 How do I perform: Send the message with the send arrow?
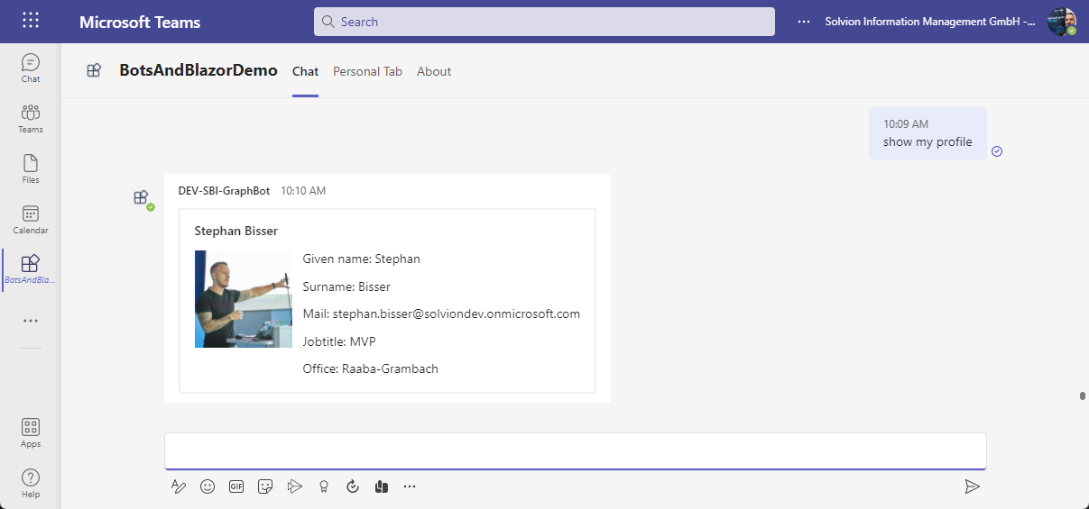[x=972, y=486]
